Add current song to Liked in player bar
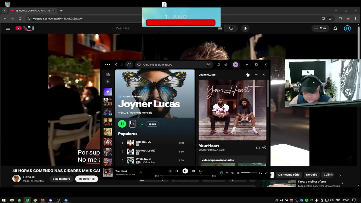 pyautogui.click(x=140, y=173)
